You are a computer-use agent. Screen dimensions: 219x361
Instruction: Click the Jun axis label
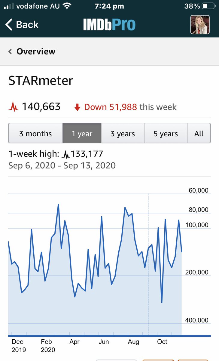[x=104, y=342]
